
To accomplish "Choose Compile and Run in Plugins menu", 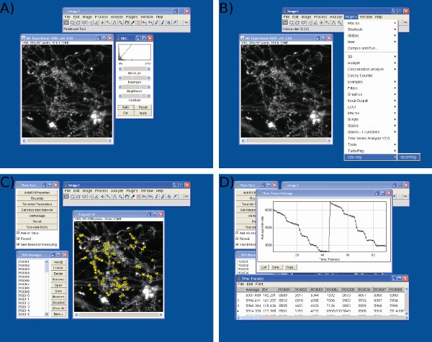I will 371,48.
